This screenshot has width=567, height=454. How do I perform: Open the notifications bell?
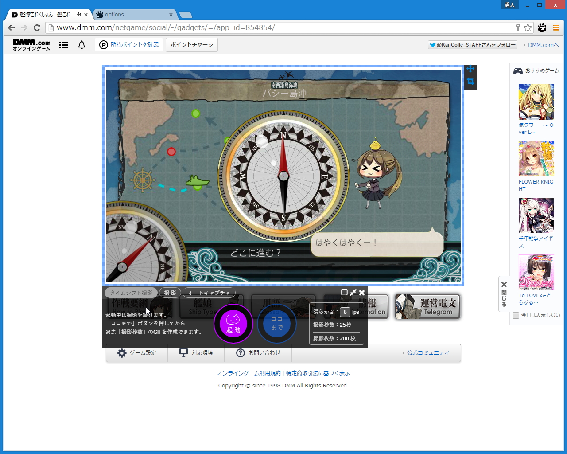(x=82, y=45)
